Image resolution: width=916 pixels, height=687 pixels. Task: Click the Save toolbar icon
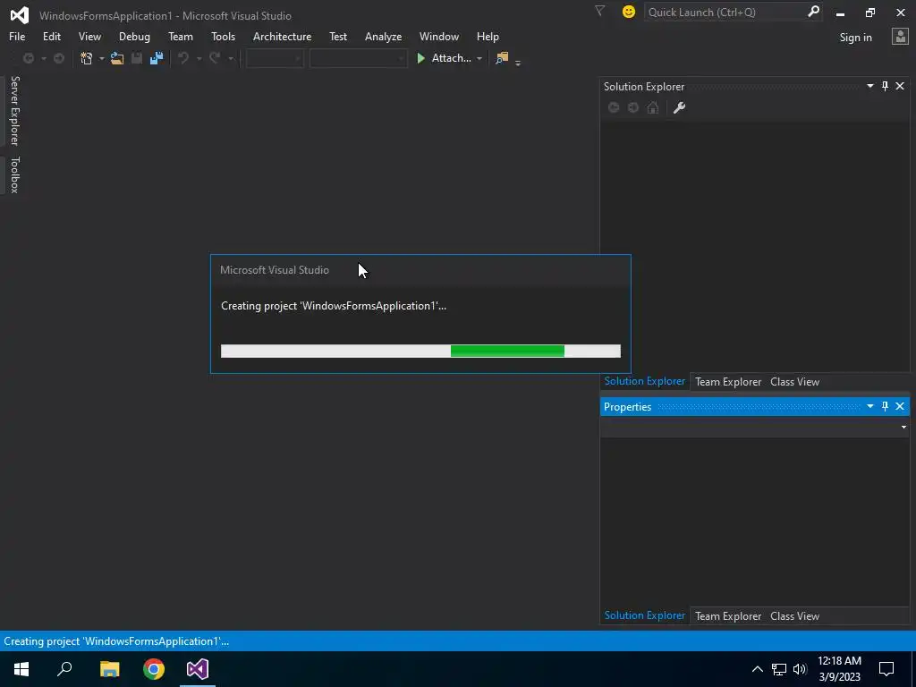point(137,58)
